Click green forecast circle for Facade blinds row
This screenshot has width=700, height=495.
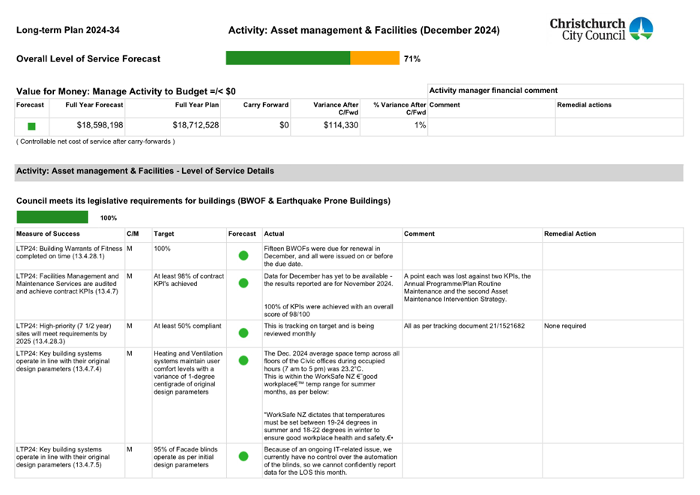(244, 456)
